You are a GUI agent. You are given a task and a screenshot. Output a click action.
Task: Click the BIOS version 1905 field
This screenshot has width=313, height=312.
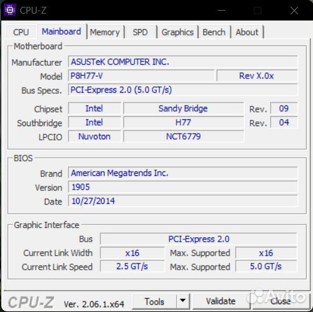click(183, 187)
